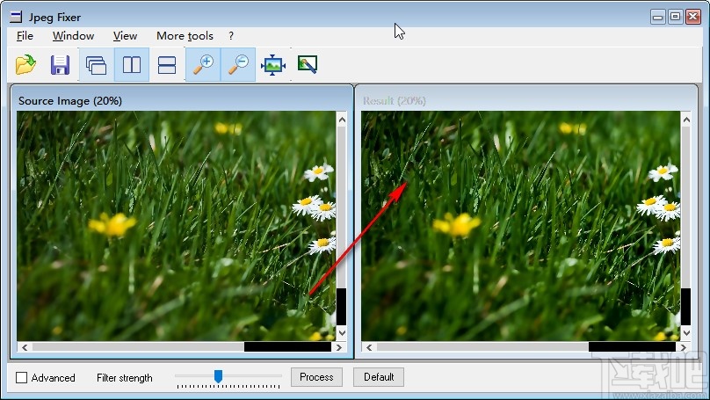Click the Open file folder icon

(x=25, y=65)
